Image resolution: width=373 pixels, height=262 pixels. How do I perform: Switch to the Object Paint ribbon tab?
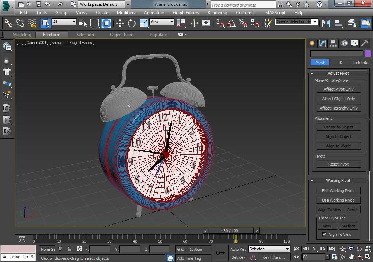click(122, 35)
